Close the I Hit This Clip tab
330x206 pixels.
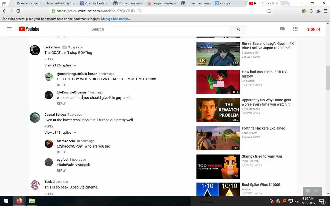(277, 3)
